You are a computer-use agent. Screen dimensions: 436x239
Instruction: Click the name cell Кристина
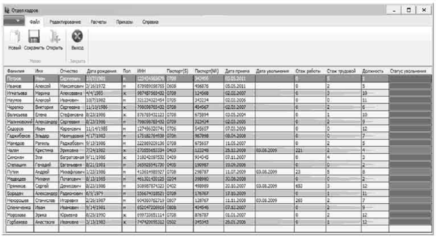[x=46, y=150]
